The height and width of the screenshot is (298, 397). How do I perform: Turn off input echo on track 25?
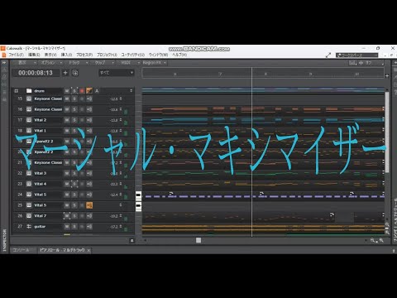89,205
